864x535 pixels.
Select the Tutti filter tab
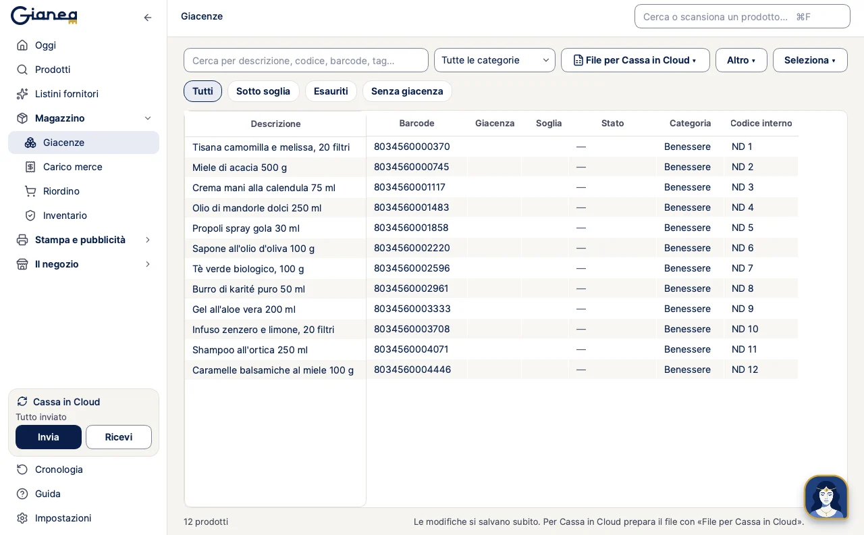(202, 91)
